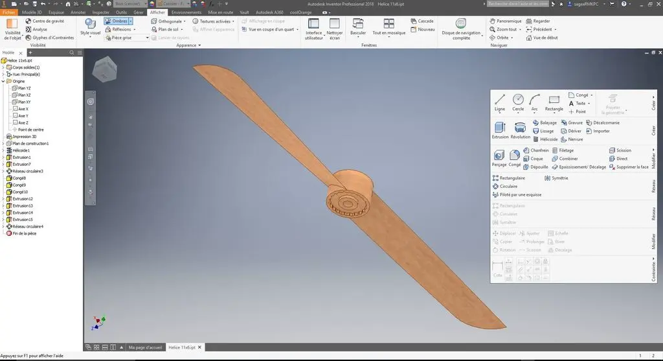
Task: Expand the Origine folder in tree
Action: pyautogui.click(x=3, y=81)
